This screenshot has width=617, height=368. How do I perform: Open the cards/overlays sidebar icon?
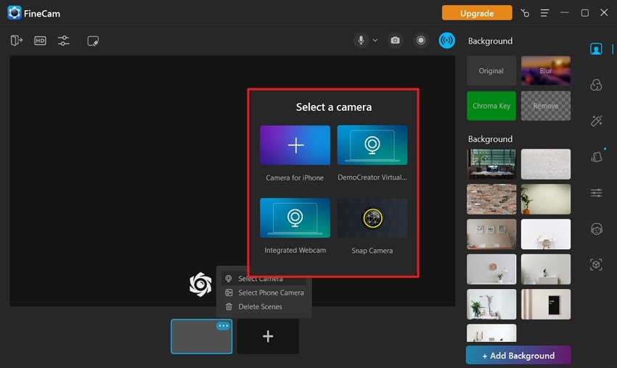click(596, 156)
